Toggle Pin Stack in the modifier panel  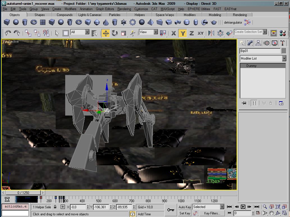tap(244, 103)
